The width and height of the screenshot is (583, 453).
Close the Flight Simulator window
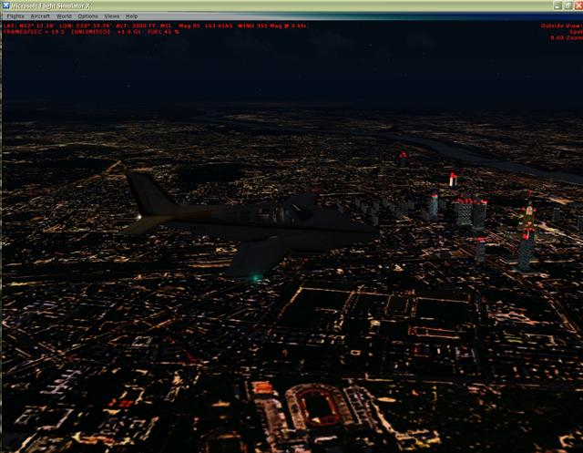(x=579, y=5)
